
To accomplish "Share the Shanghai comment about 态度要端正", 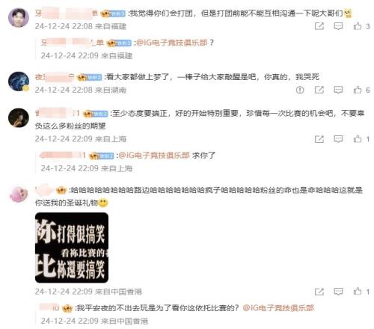I will click(319, 139).
